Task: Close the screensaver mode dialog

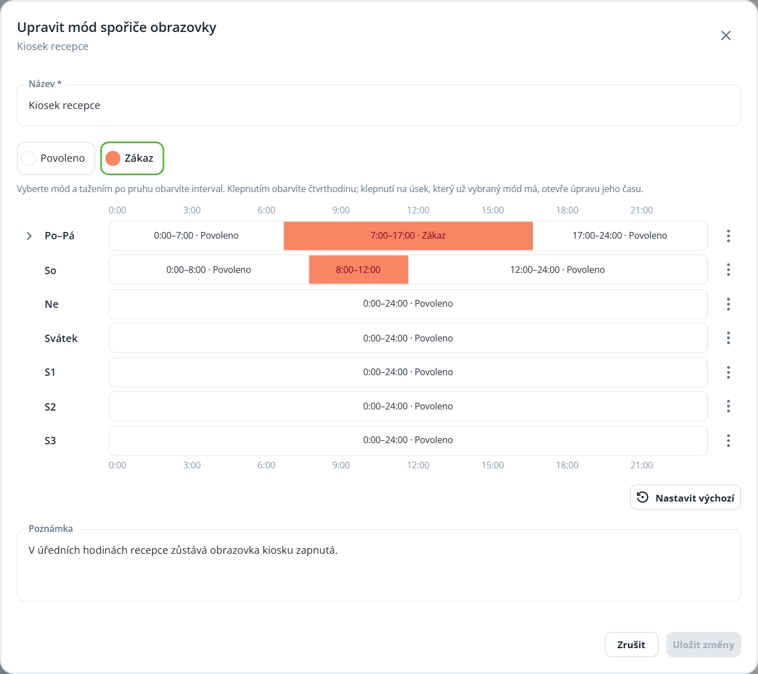Action: (x=725, y=35)
